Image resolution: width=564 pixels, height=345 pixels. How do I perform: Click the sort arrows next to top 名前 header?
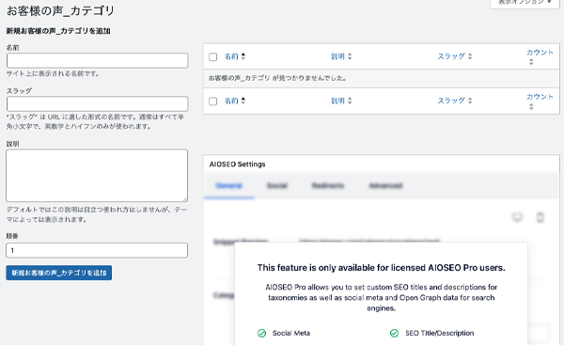click(x=243, y=56)
